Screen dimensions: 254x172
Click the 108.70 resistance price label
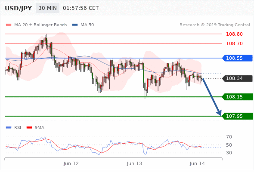pyautogui.click(x=234, y=43)
